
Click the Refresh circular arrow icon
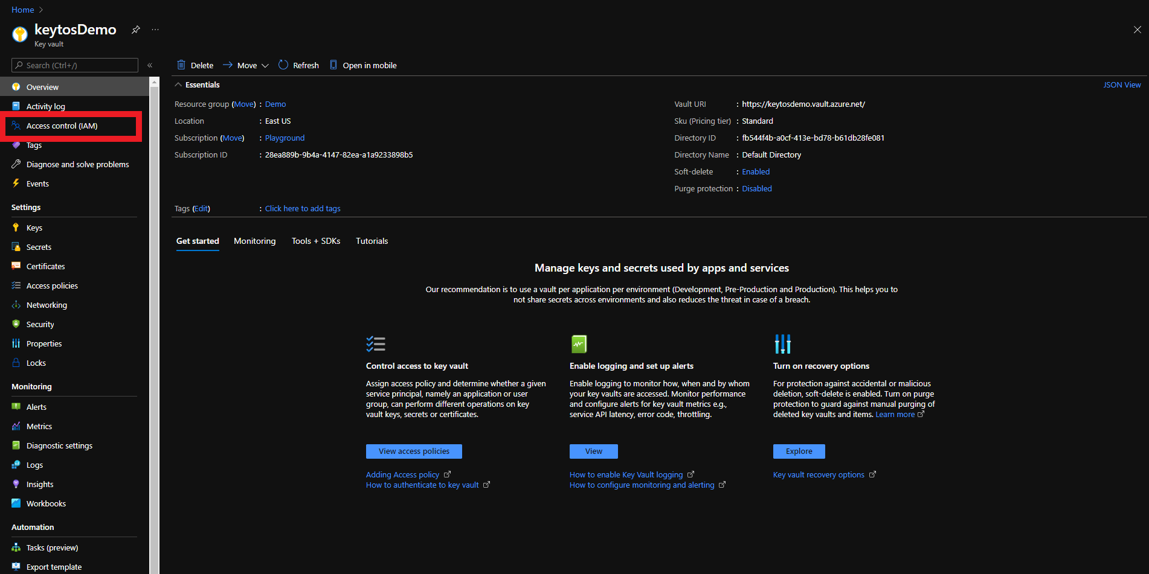(283, 65)
